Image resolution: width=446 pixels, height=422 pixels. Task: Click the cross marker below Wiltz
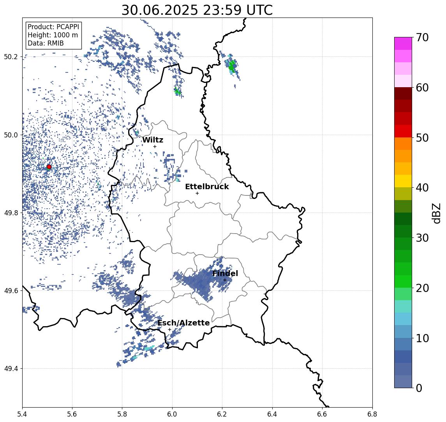click(x=155, y=146)
